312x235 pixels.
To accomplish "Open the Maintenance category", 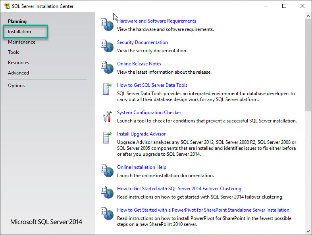I will pos(22,42).
